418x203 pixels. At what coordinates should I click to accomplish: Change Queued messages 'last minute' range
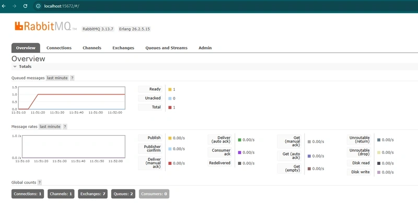[57, 78]
